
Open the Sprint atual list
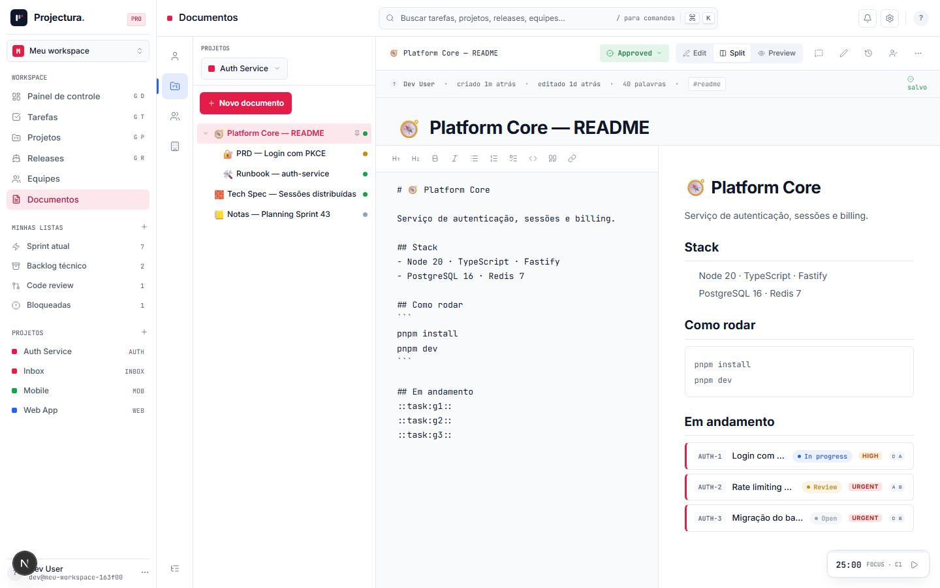78,246
